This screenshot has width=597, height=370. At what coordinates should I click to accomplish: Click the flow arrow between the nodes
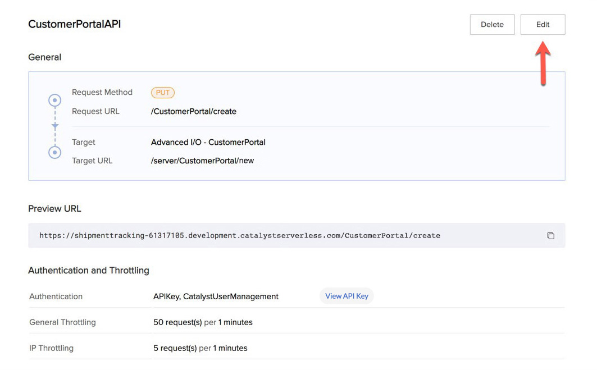(x=55, y=126)
